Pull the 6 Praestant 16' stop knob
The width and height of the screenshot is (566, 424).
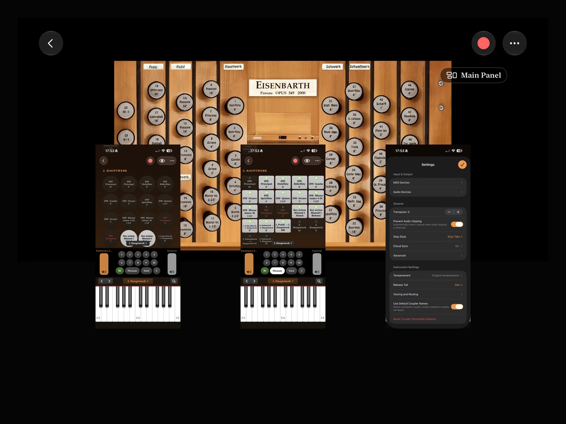211,89
